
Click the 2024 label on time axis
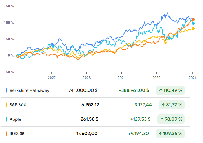[x=122, y=78]
